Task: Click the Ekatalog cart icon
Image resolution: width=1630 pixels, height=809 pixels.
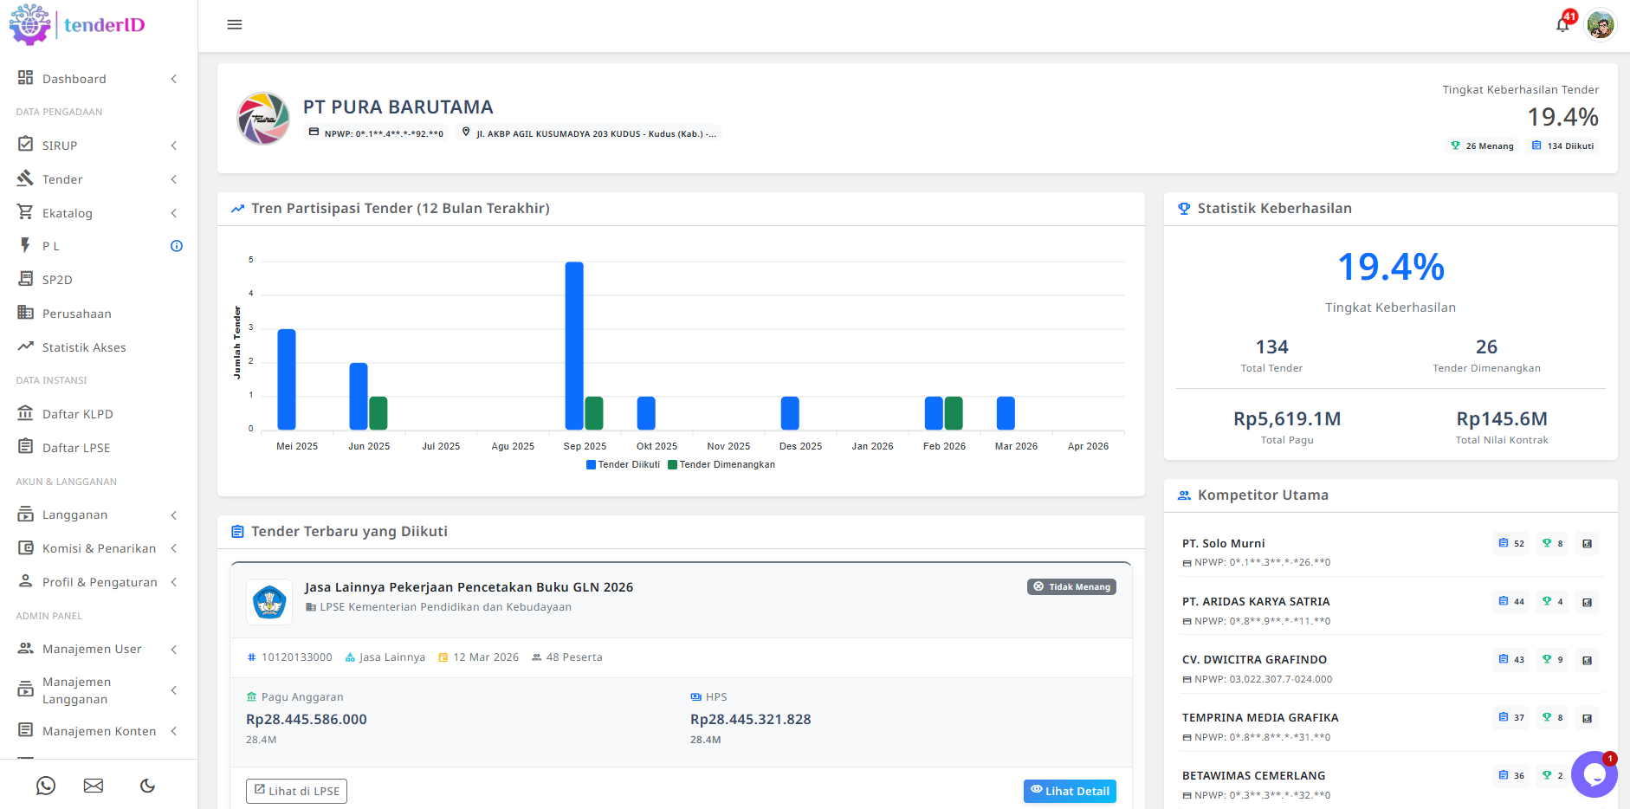Action: coord(26,212)
